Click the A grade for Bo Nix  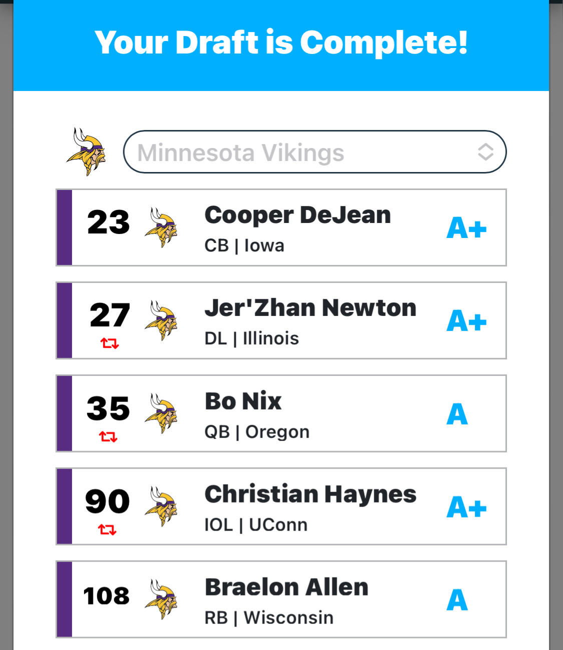(x=457, y=414)
